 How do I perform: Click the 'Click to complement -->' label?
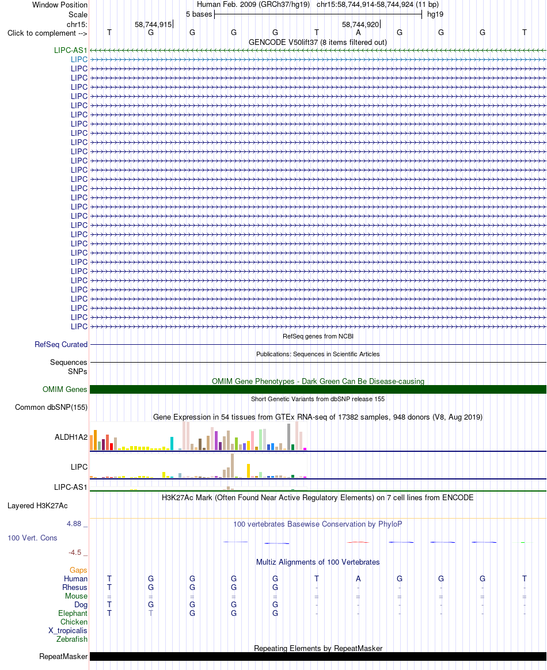(47, 33)
